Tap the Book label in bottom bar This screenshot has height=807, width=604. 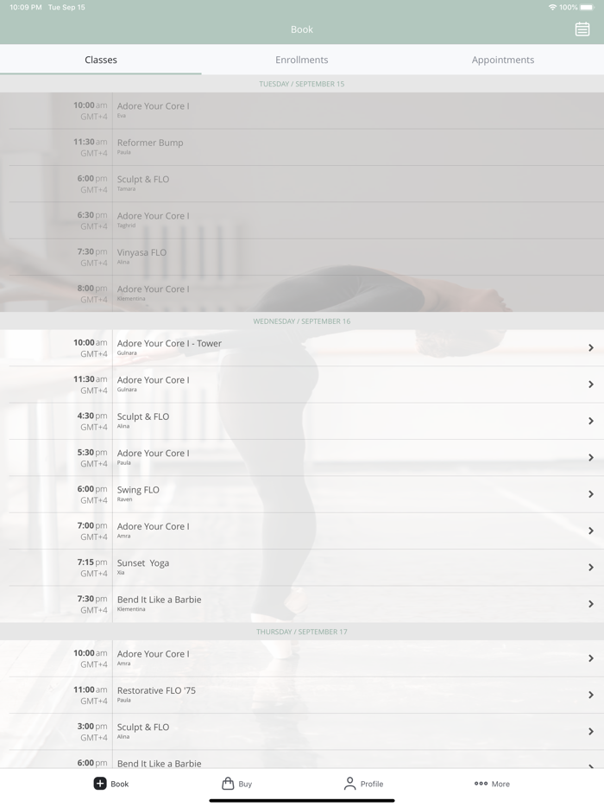[x=119, y=784]
